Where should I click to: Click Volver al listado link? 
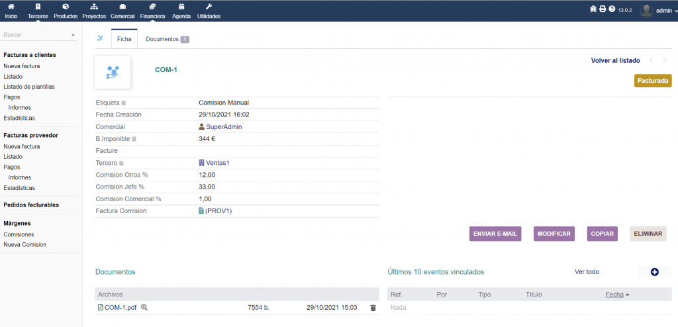click(615, 61)
